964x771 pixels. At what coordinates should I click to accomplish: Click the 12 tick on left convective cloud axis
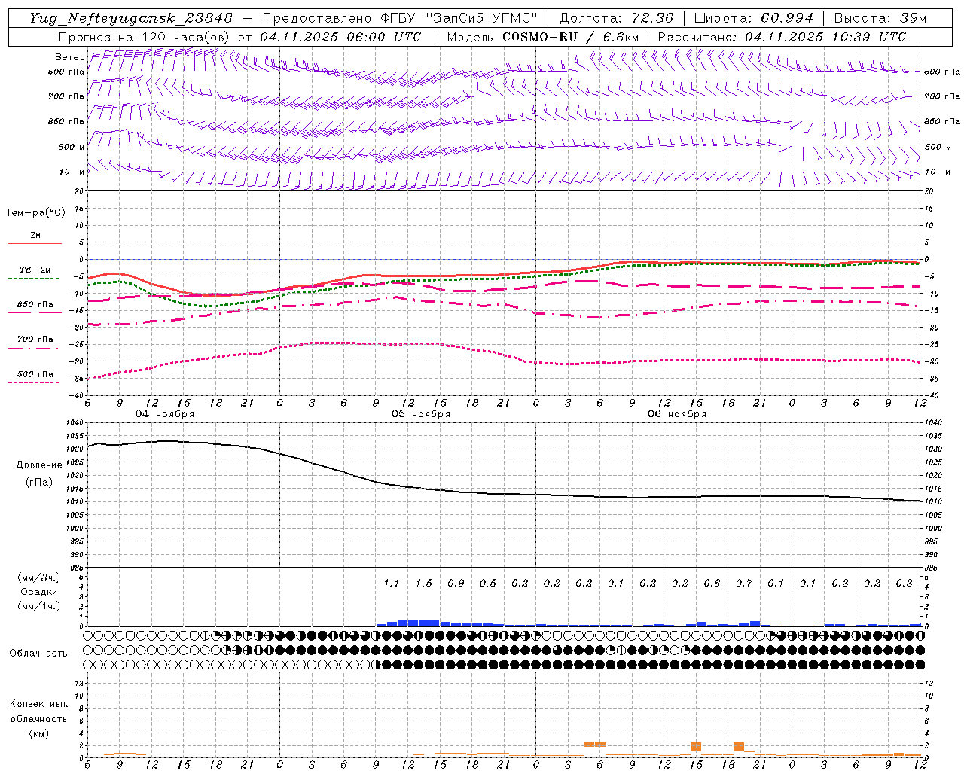(x=79, y=683)
